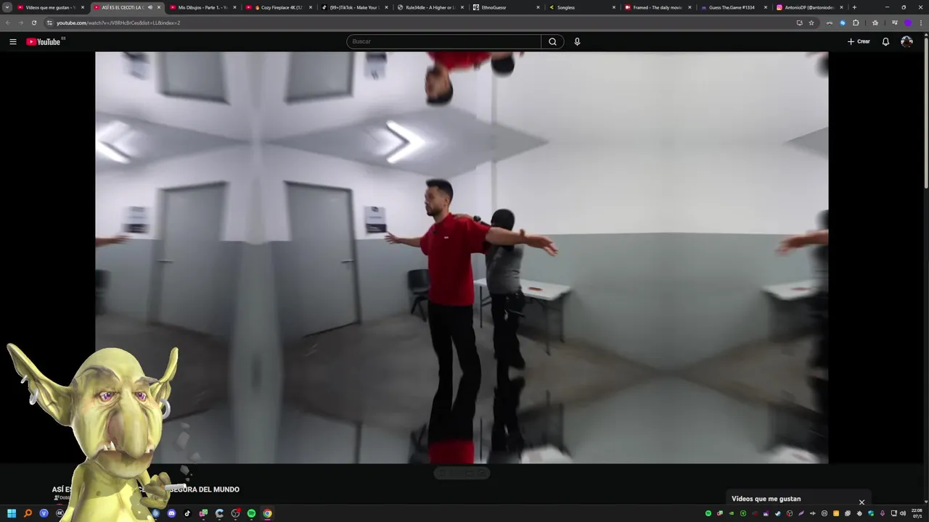Open a new browser tab
929x522 pixels.
[854, 7]
